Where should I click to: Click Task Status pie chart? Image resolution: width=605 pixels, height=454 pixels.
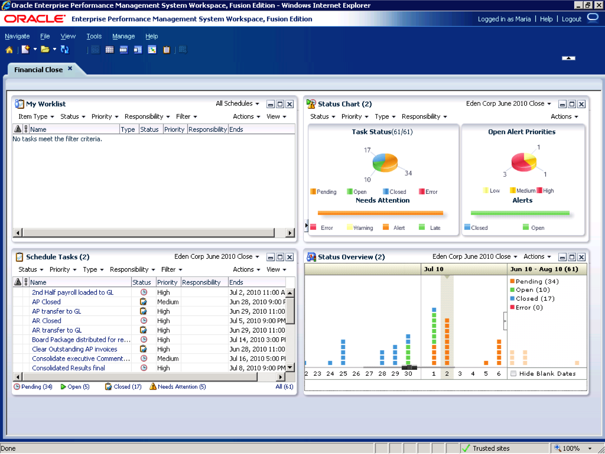(x=385, y=162)
